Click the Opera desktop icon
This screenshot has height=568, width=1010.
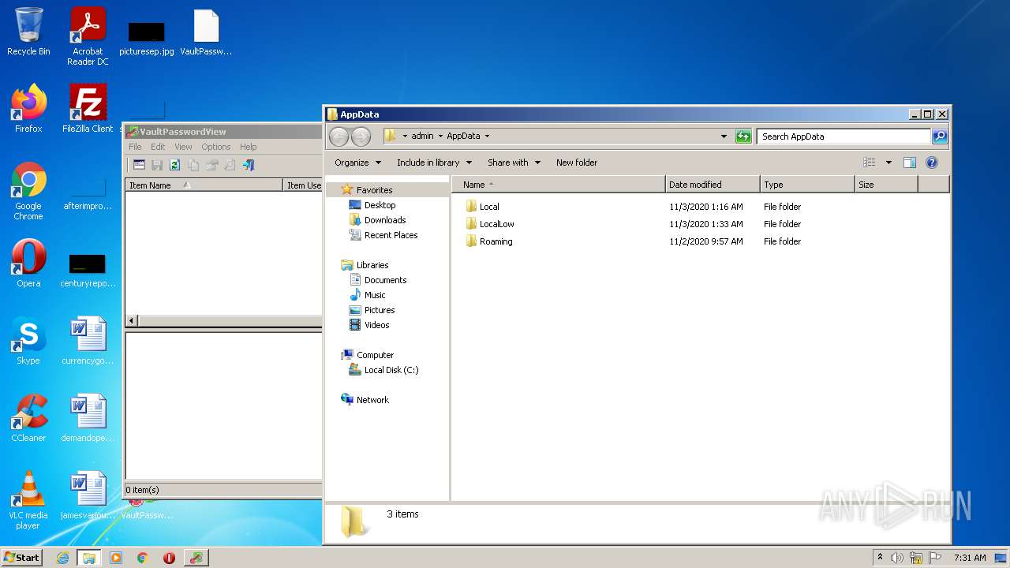click(x=28, y=263)
